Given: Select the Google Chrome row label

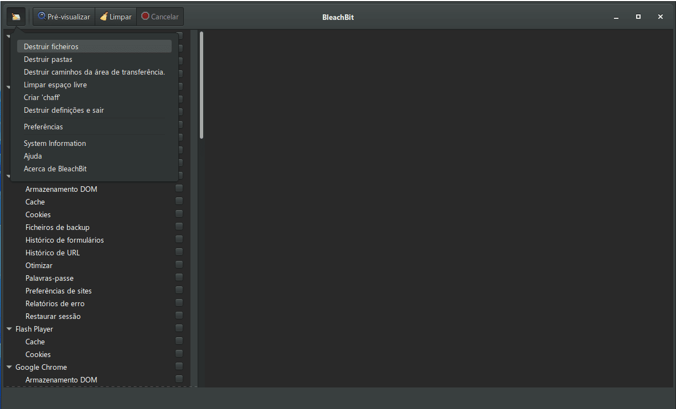Looking at the screenshot, I should tap(42, 367).
